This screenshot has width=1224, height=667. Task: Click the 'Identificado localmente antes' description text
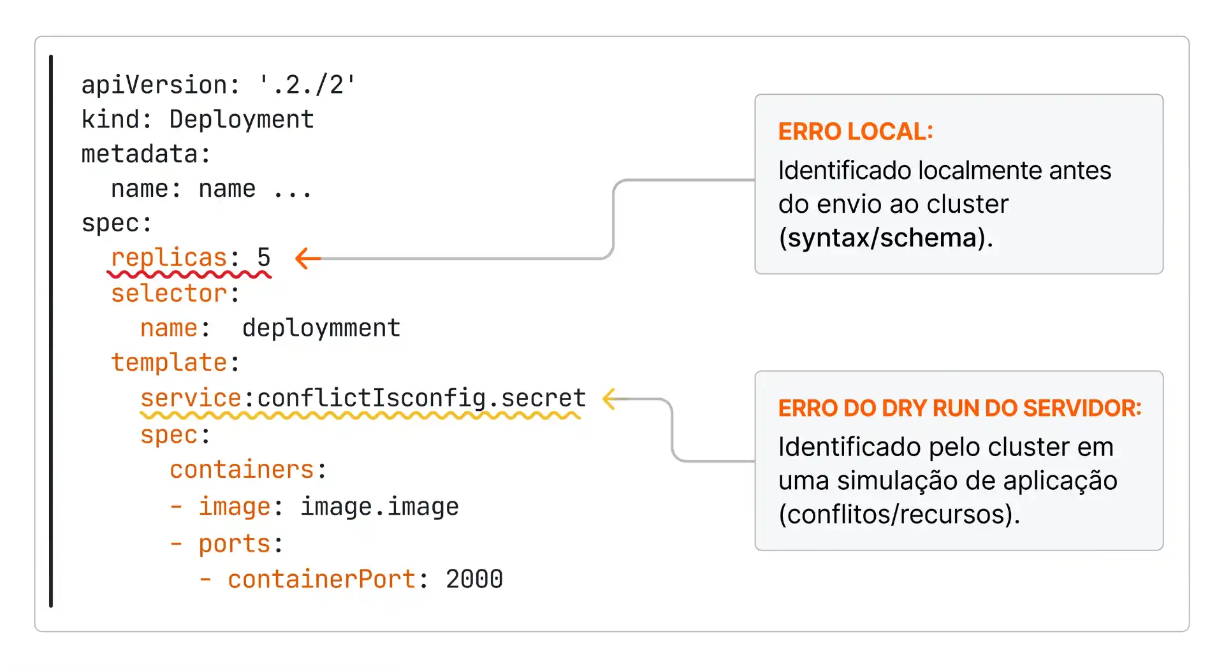click(945, 171)
